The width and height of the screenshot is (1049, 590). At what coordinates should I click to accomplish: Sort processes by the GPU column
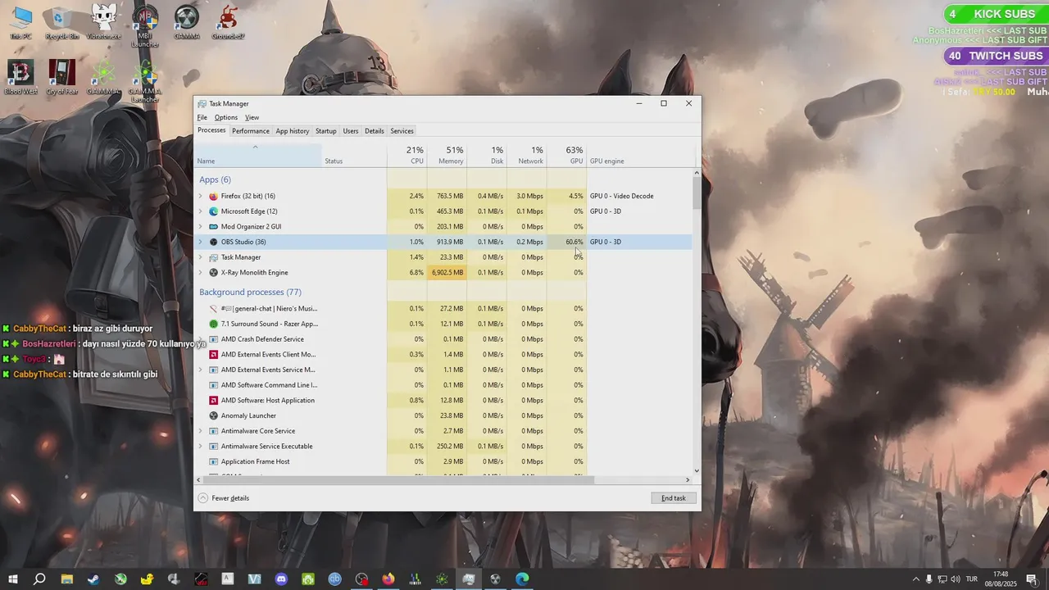pyautogui.click(x=567, y=155)
